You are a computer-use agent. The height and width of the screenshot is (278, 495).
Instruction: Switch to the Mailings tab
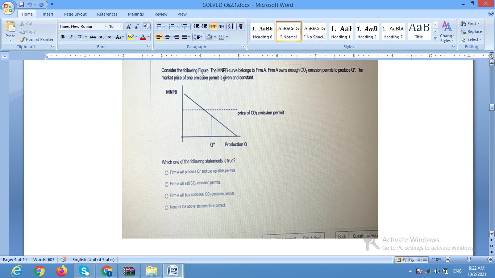click(136, 14)
